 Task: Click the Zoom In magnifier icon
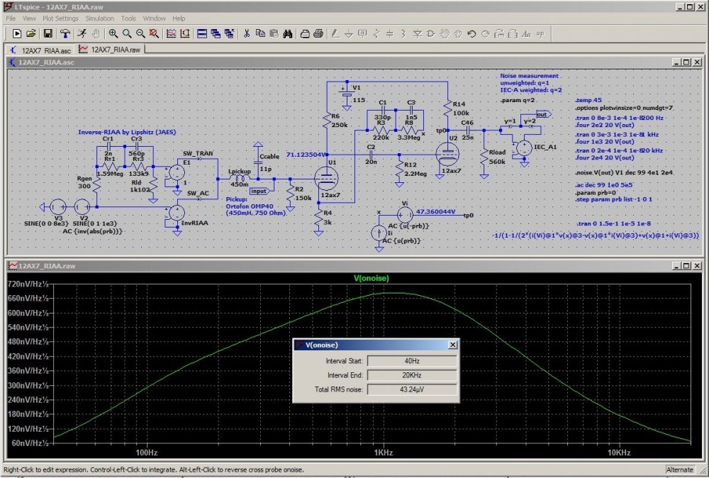tap(113, 33)
